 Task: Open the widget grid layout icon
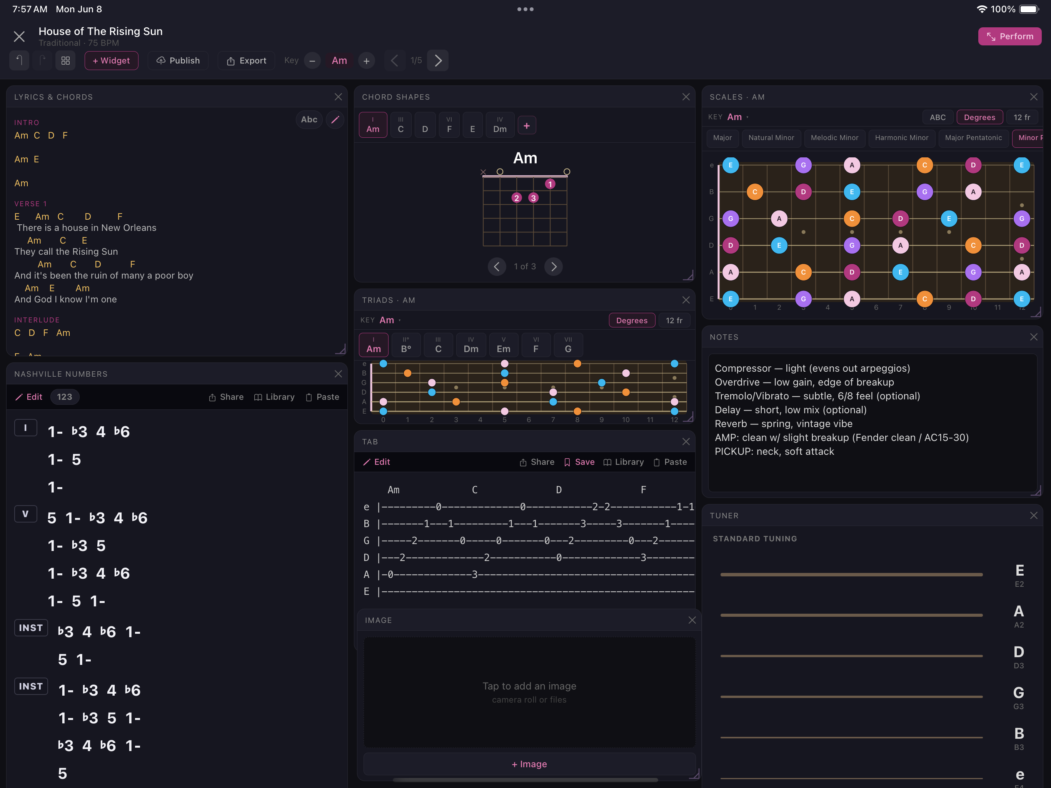click(x=65, y=60)
